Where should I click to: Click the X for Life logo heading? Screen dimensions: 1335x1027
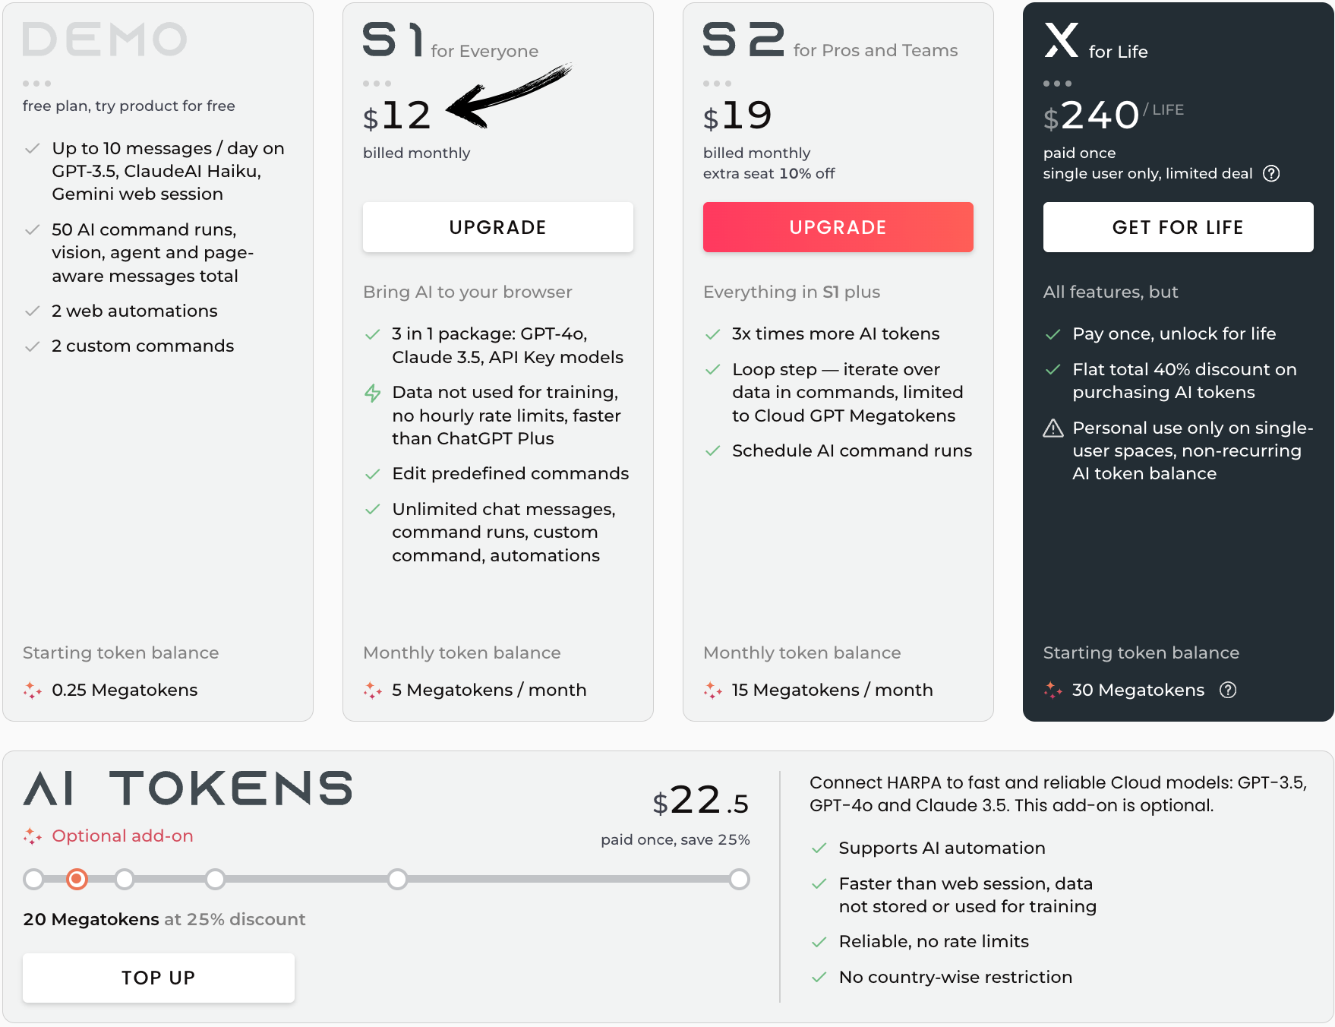click(1096, 41)
